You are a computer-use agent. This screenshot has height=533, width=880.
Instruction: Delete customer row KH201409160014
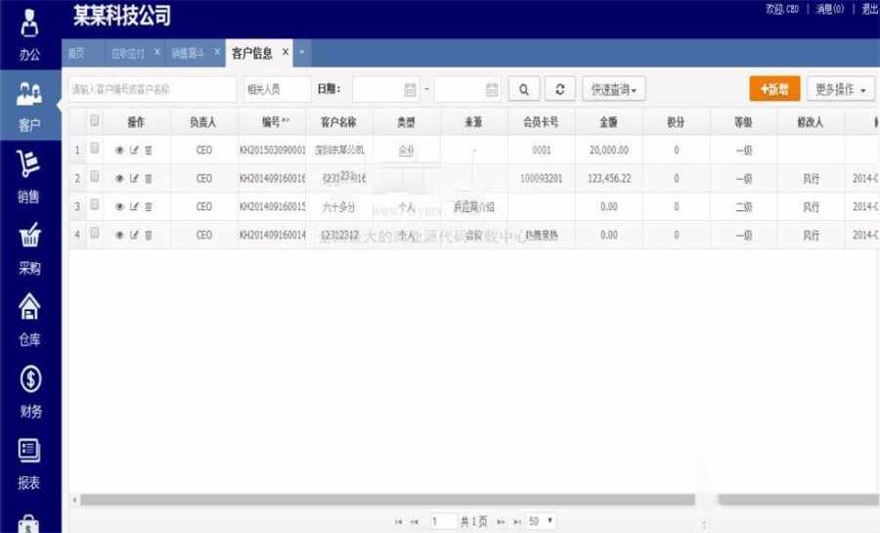(x=149, y=235)
